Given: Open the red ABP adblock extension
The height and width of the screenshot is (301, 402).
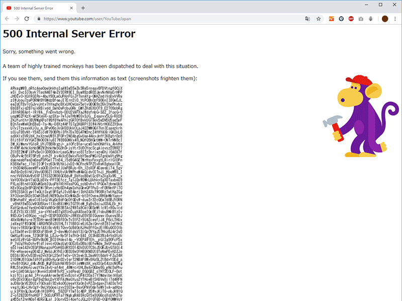Looking at the screenshot, I should point(351,19).
